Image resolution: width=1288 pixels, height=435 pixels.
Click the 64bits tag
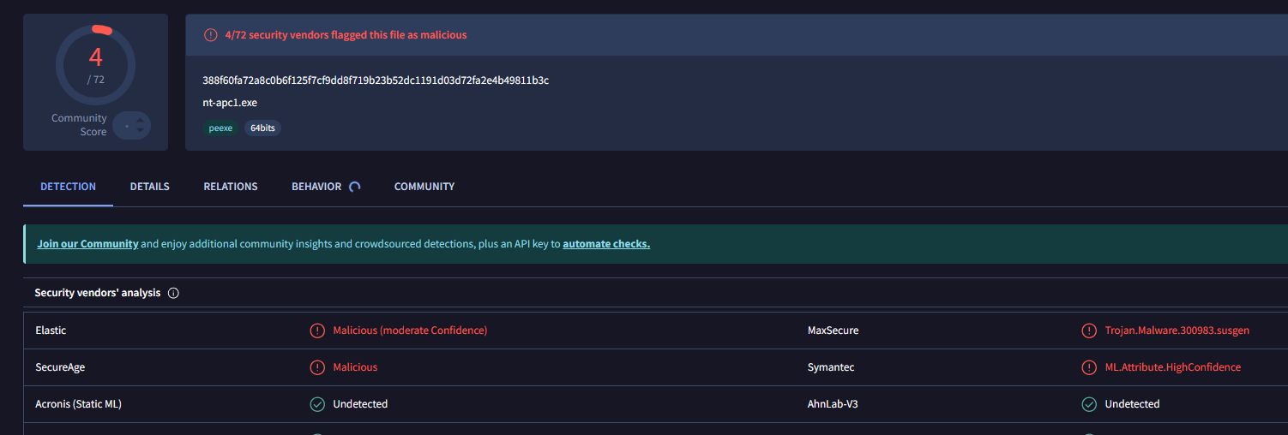(262, 128)
